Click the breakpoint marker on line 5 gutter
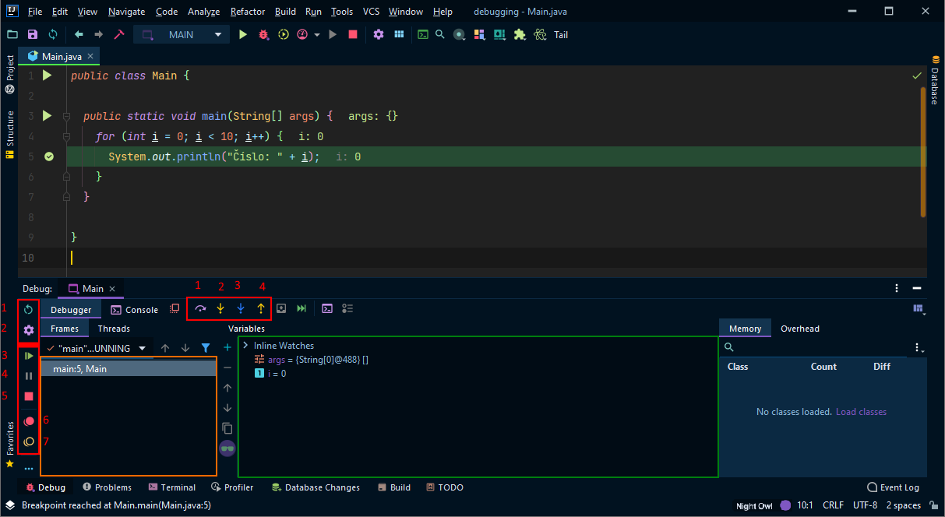This screenshot has width=945, height=517. pyautogui.click(x=48, y=156)
